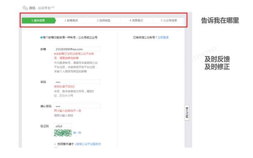Toggle the 我同意并遵守 checkbox
The height and width of the screenshot is (158, 253).
click(x=55, y=144)
